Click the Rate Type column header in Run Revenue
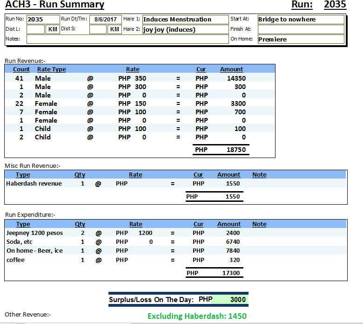Viewport: 363px width, 324px height. pos(51,69)
